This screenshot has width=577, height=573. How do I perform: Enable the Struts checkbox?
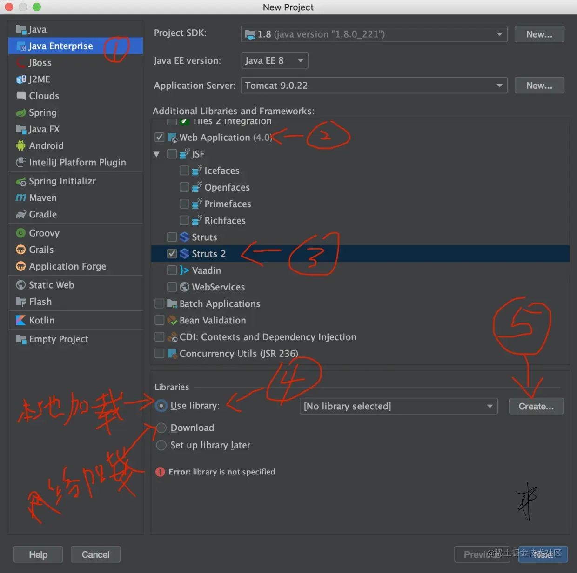pyautogui.click(x=172, y=237)
